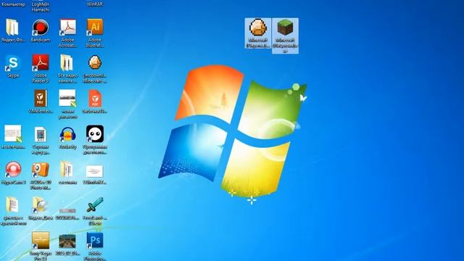Screen dimensions: 464x261
Task: Click the LogMeIn Hamachi label
Action: point(41,7)
